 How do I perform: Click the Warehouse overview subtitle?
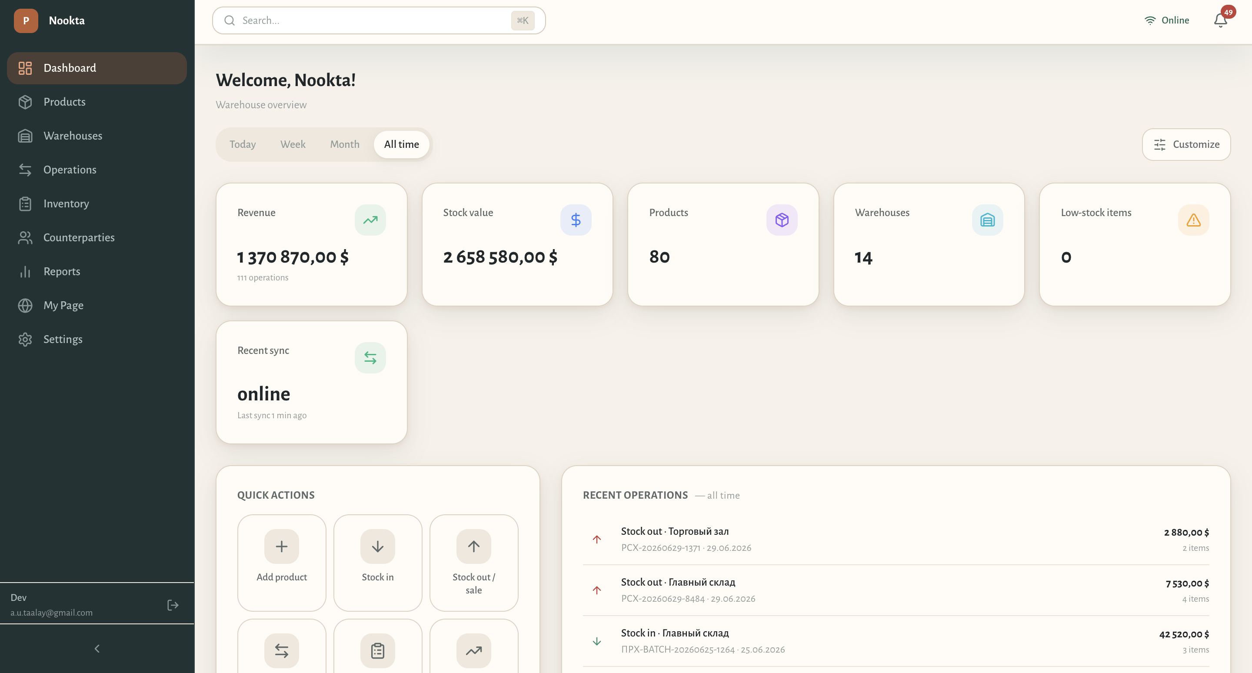(x=261, y=104)
